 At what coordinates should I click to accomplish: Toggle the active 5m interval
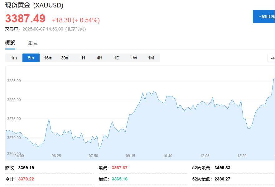[x=31, y=58]
